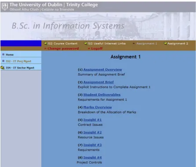This screenshot has height=167, width=196.
Task: Open the Student Deliverables link
Action: coord(102,95)
